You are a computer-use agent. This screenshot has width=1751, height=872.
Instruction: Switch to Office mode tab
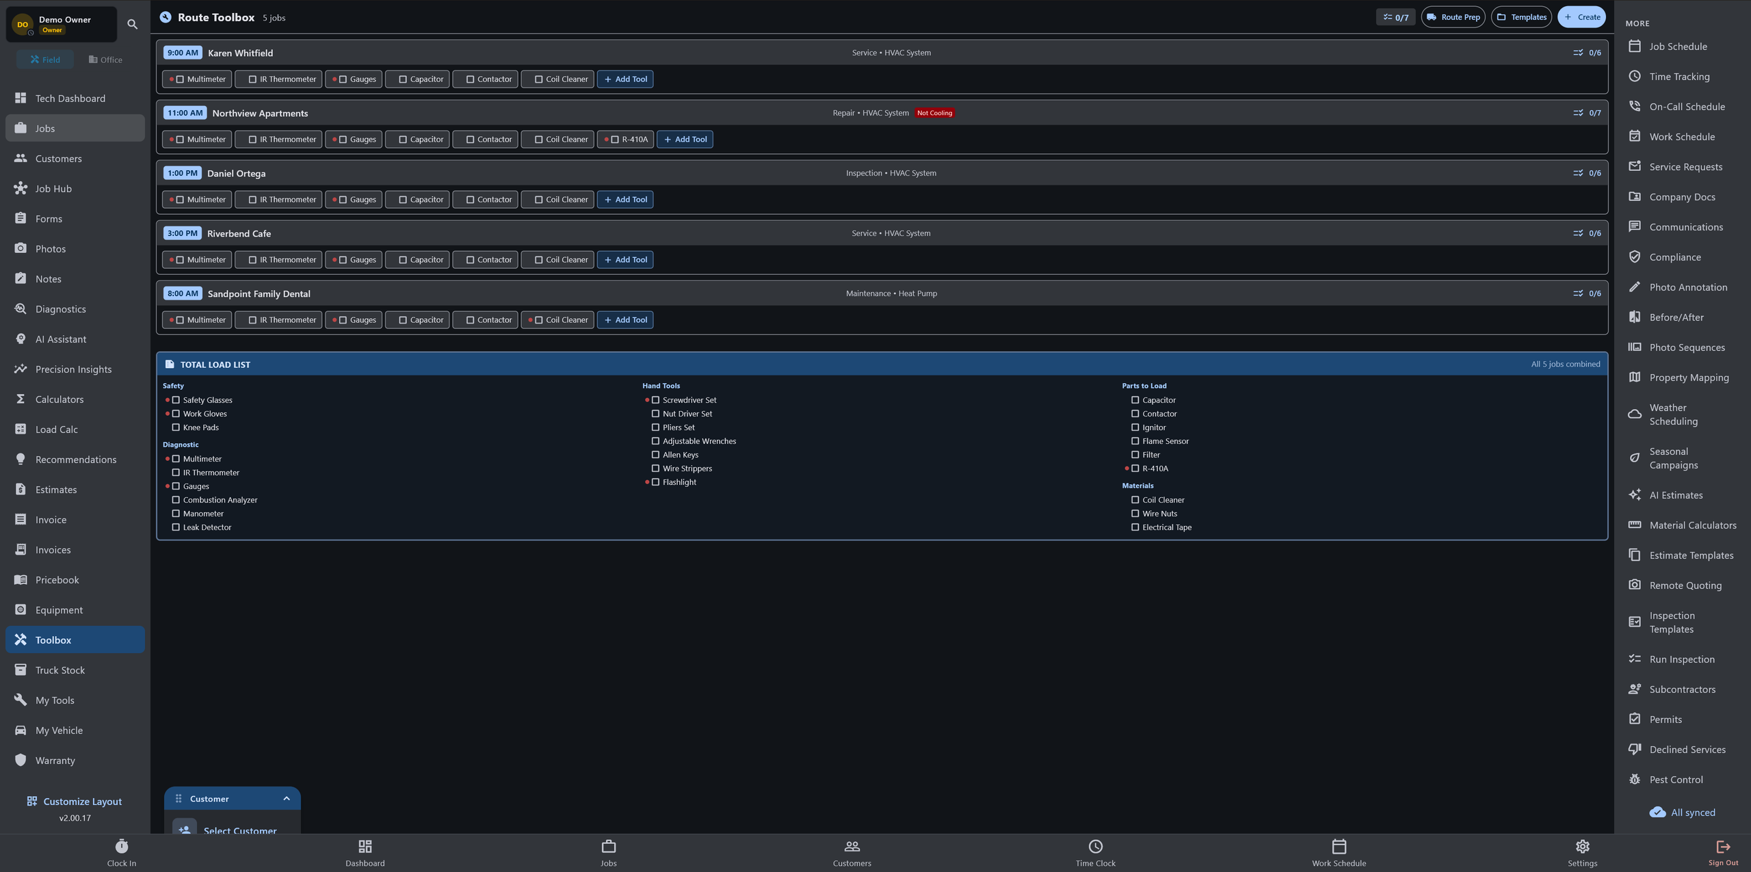105,60
